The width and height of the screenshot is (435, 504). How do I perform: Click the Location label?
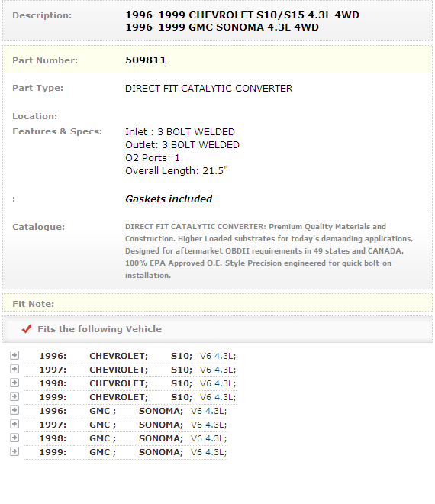pyautogui.click(x=34, y=116)
